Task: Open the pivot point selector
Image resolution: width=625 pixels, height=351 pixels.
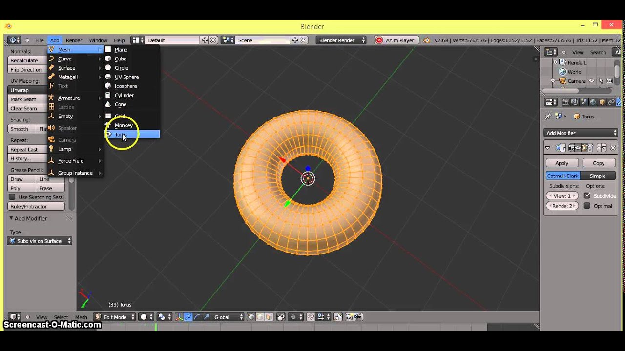Action: tap(165, 317)
